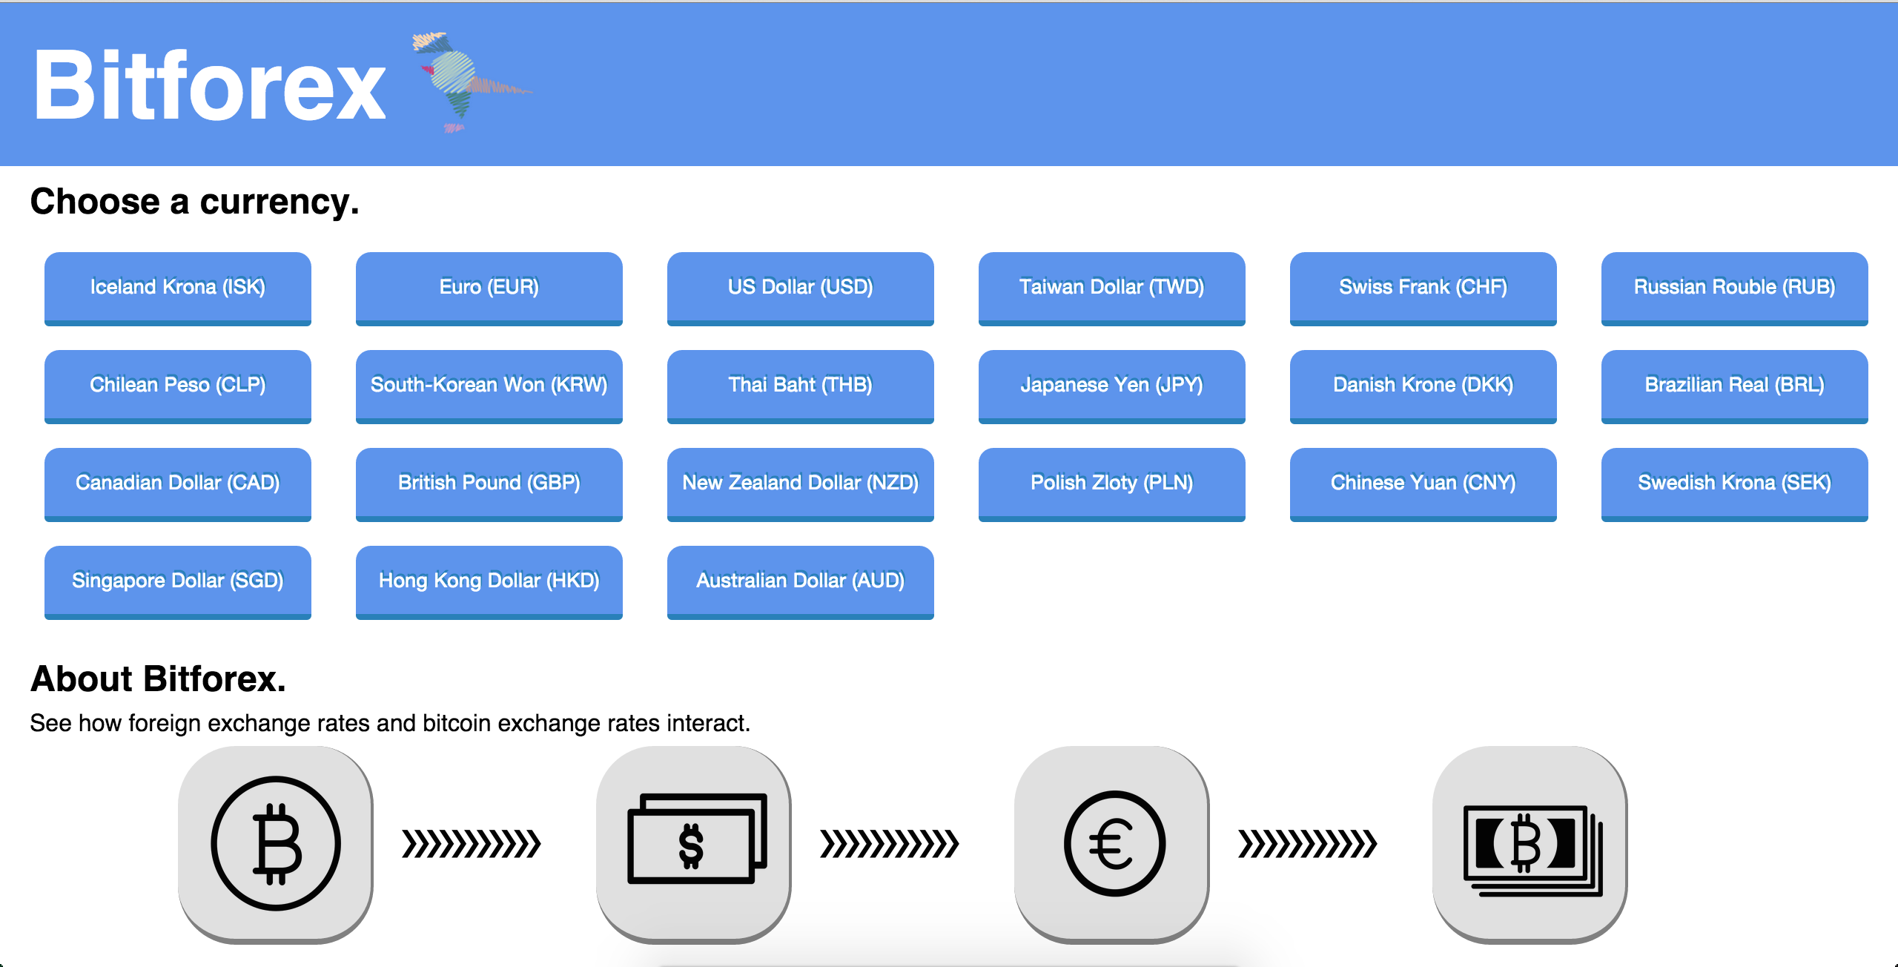Select the Euro (EUR) currency button

[489, 287]
